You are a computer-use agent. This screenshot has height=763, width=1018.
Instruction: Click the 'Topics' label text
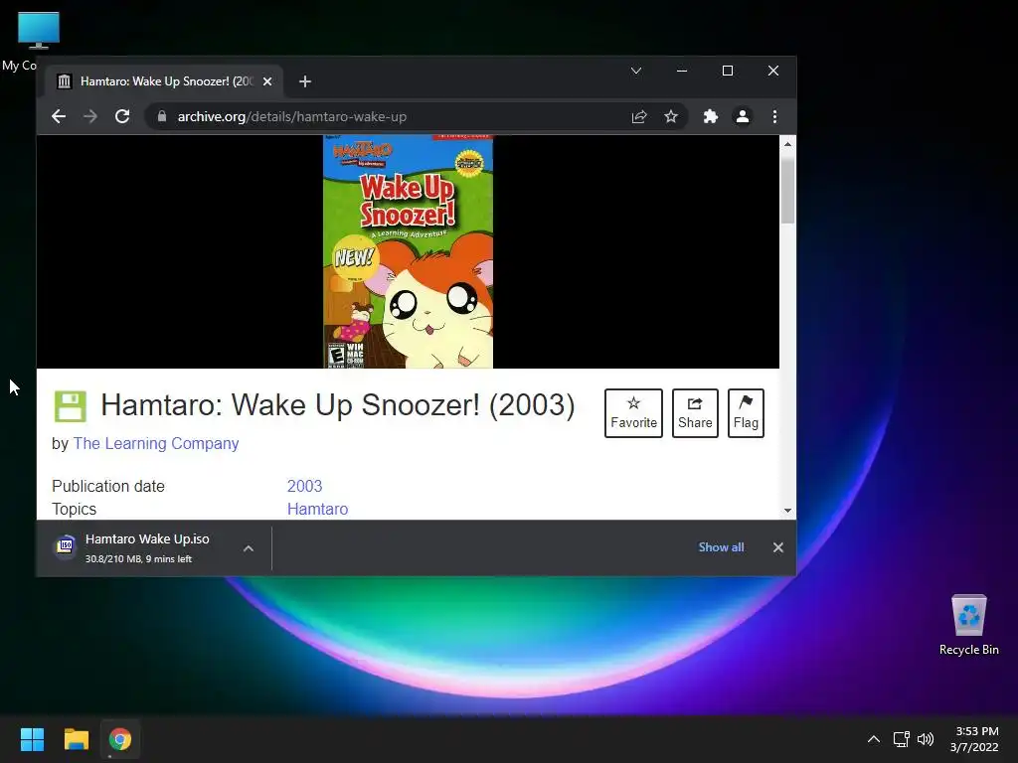coord(74,510)
